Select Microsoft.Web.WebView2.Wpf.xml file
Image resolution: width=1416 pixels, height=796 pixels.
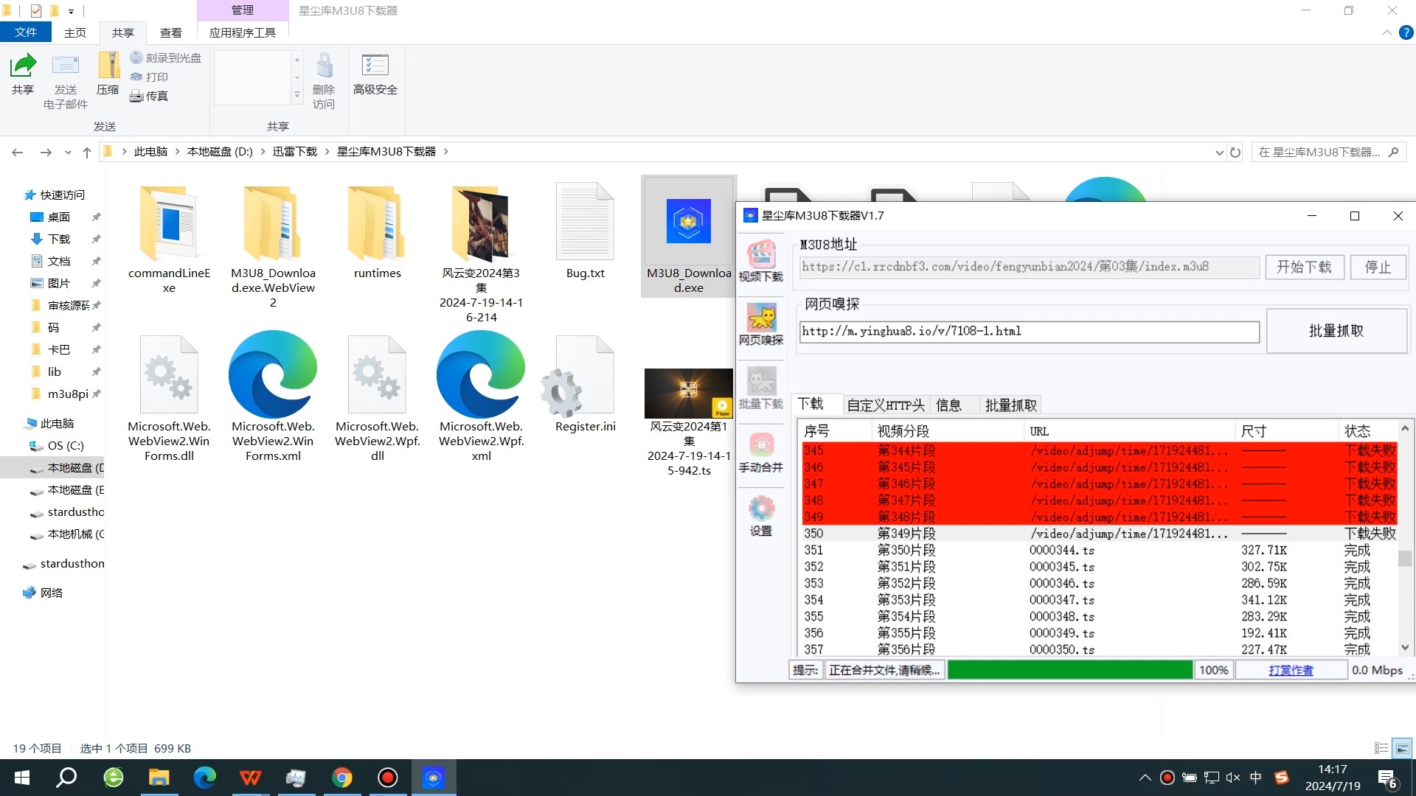[481, 398]
